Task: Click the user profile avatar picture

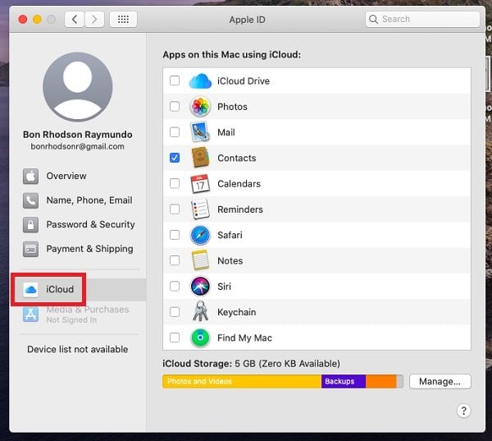Action: (x=78, y=87)
